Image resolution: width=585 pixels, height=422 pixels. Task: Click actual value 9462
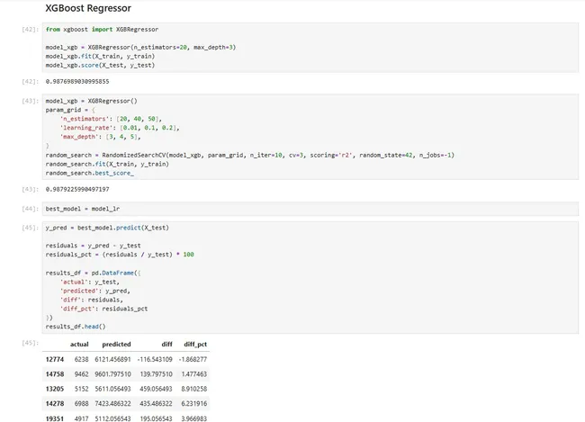pyautogui.click(x=81, y=374)
